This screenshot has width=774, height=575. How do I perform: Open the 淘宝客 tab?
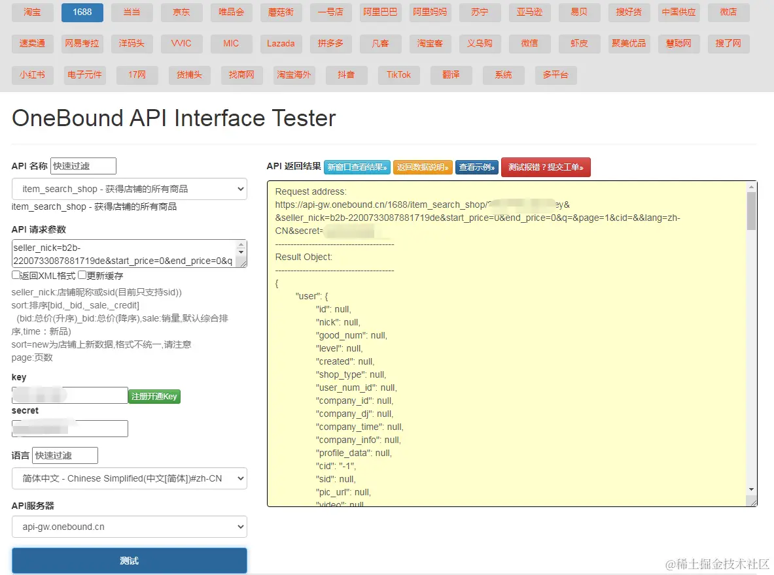pyautogui.click(x=430, y=43)
